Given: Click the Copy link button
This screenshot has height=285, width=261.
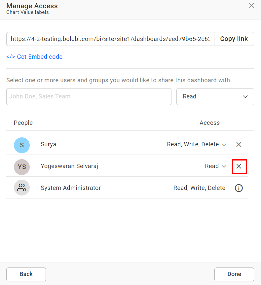Looking at the screenshot, I should 234,39.
